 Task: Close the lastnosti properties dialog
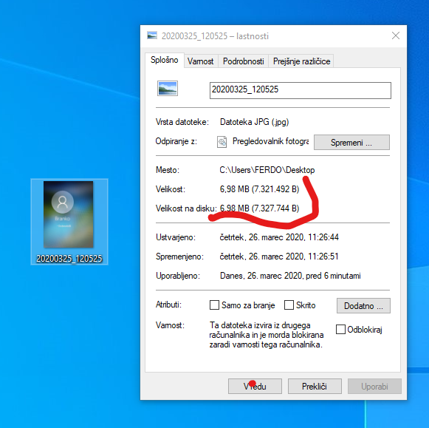coord(396,35)
